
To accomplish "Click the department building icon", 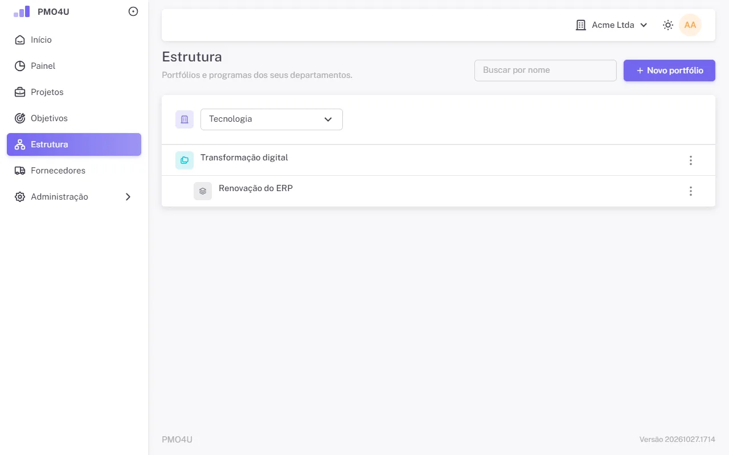I will click(185, 119).
